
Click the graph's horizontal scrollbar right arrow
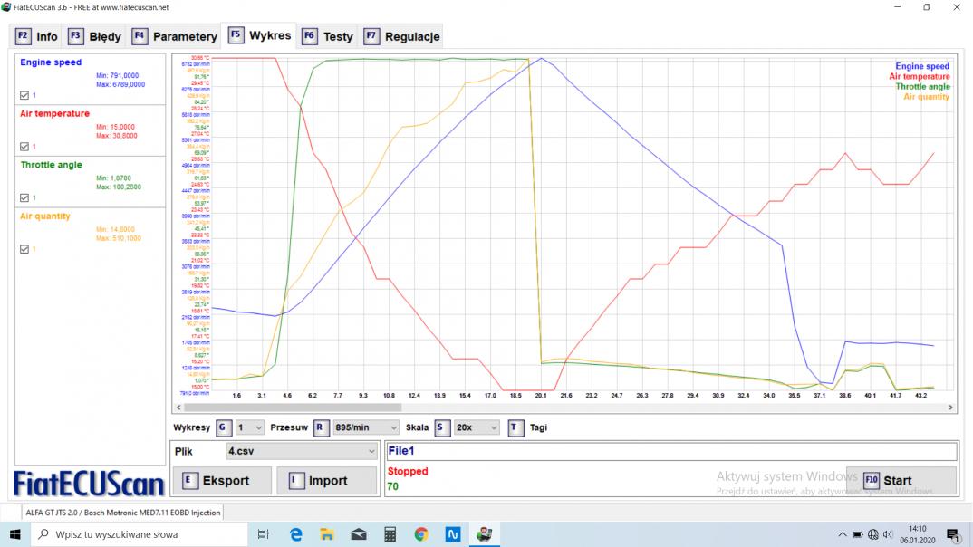click(x=951, y=408)
